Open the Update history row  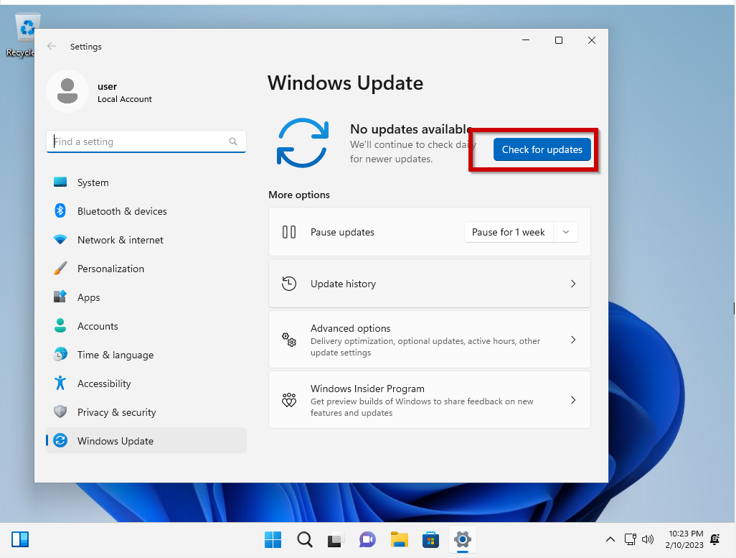429,284
